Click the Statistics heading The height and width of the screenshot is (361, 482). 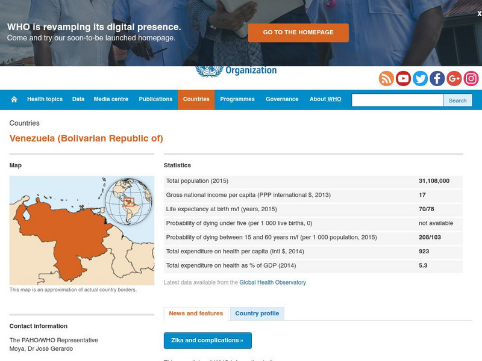pyautogui.click(x=177, y=165)
